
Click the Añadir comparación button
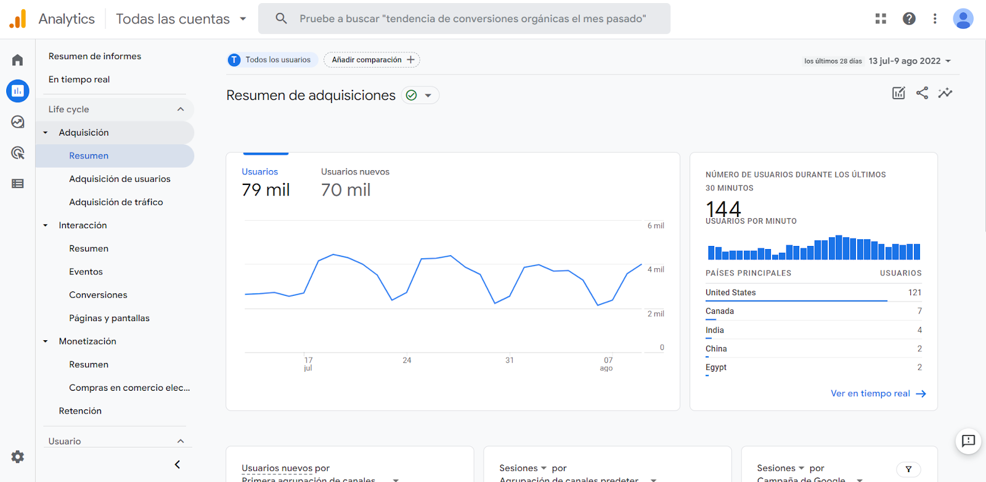tap(372, 60)
